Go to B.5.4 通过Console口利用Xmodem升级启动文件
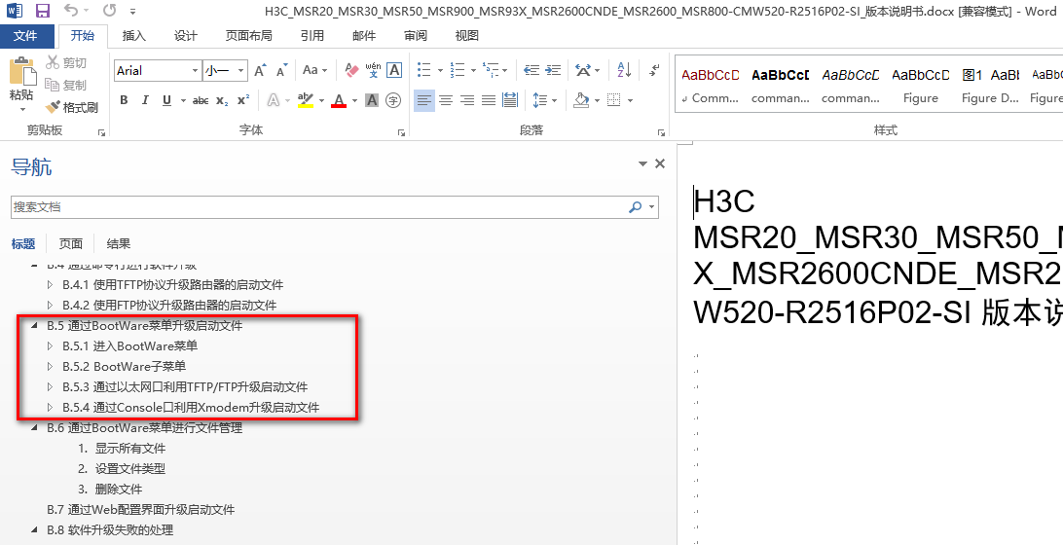The height and width of the screenshot is (545, 1063). pyautogui.click(x=191, y=408)
